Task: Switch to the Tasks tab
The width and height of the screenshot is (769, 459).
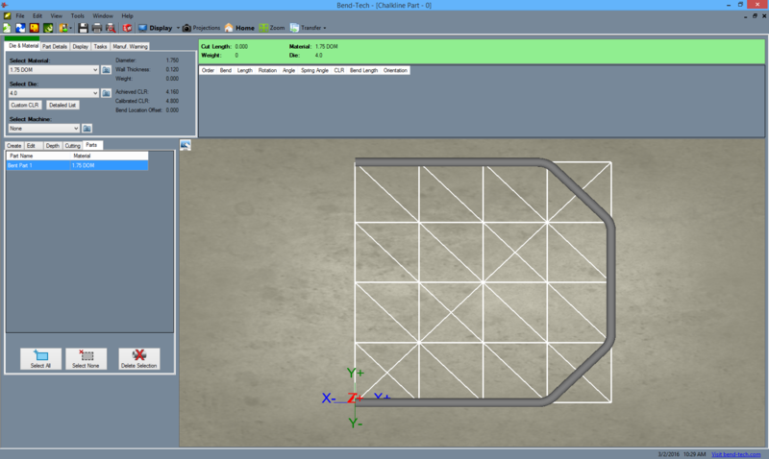Action: coord(100,46)
